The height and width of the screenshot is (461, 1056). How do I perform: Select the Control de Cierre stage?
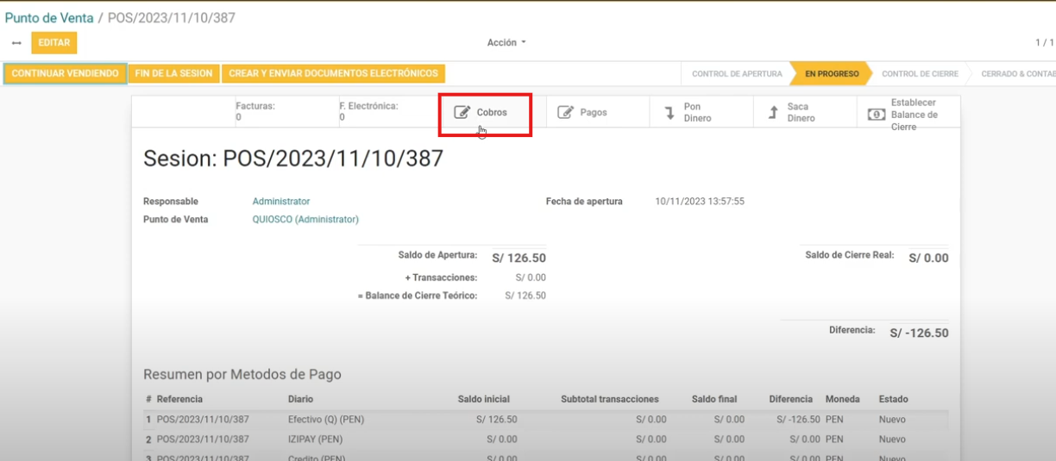coord(919,74)
